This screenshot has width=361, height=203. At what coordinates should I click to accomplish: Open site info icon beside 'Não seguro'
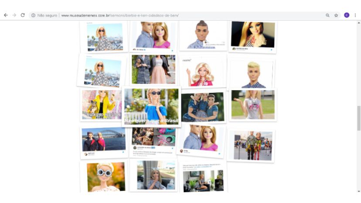point(33,15)
